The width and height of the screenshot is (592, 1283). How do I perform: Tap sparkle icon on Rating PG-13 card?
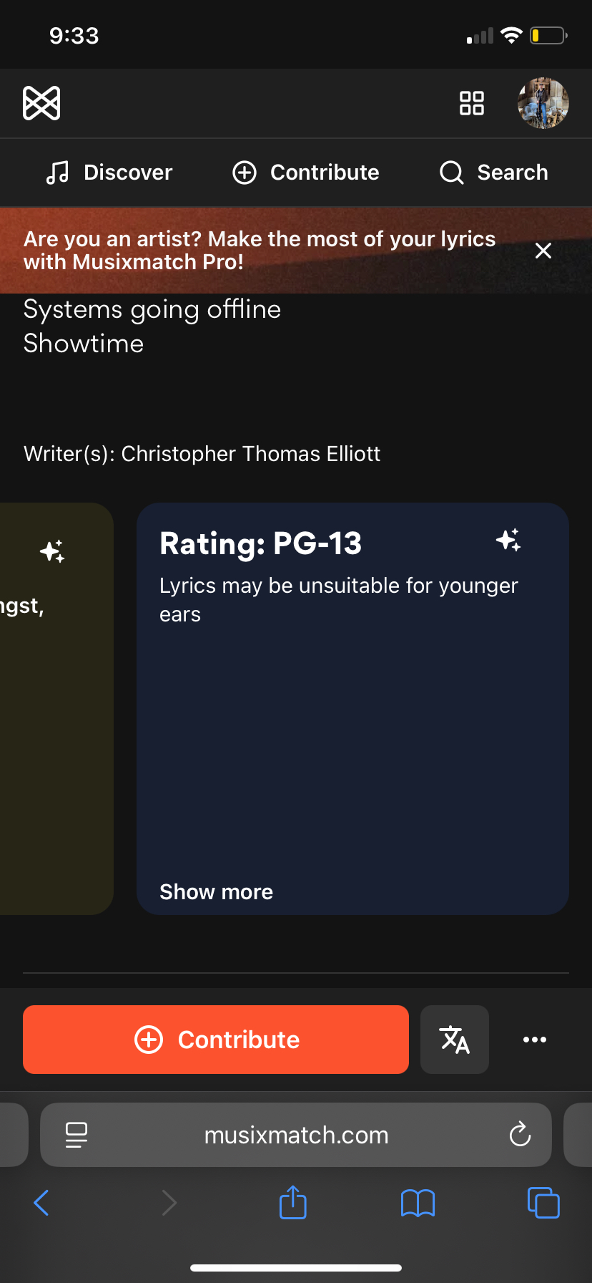pyautogui.click(x=508, y=541)
